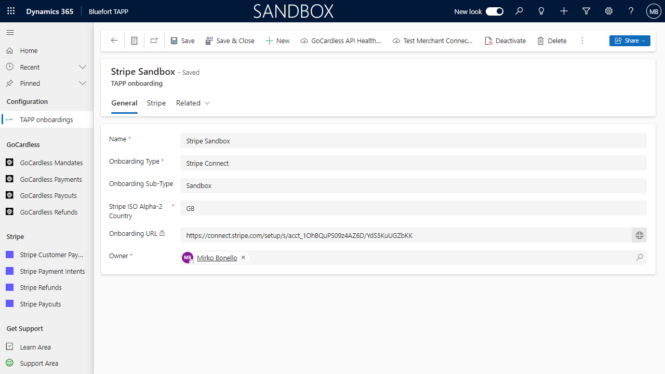The width and height of the screenshot is (665, 374).
Task: Click Test Merchant Connection command
Action: click(x=433, y=41)
